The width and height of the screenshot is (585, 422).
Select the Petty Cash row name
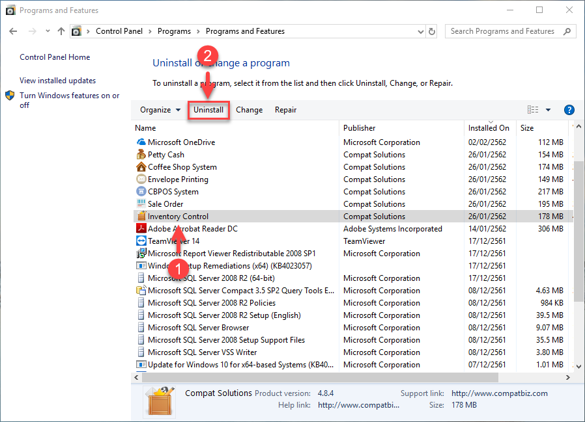pyautogui.click(x=166, y=155)
